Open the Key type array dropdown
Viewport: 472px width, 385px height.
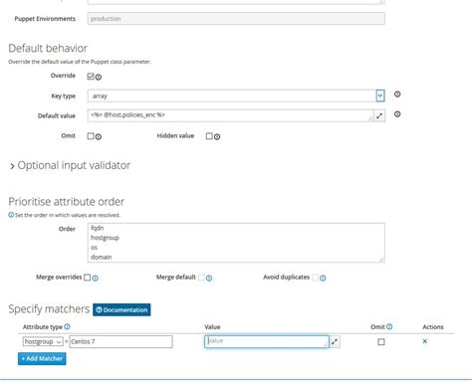click(x=236, y=96)
